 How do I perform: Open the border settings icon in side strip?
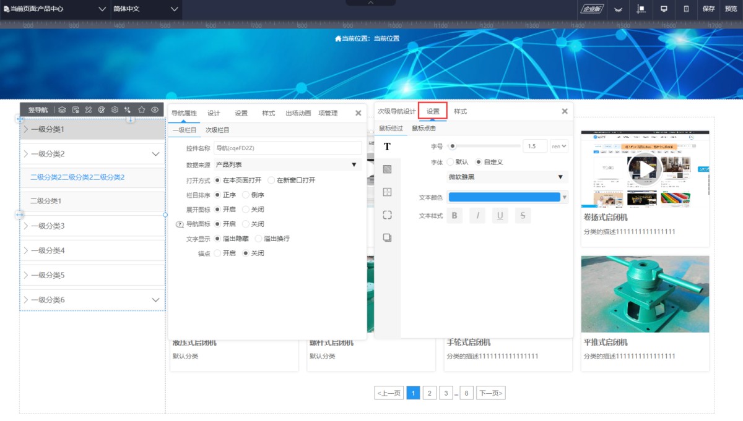(387, 192)
